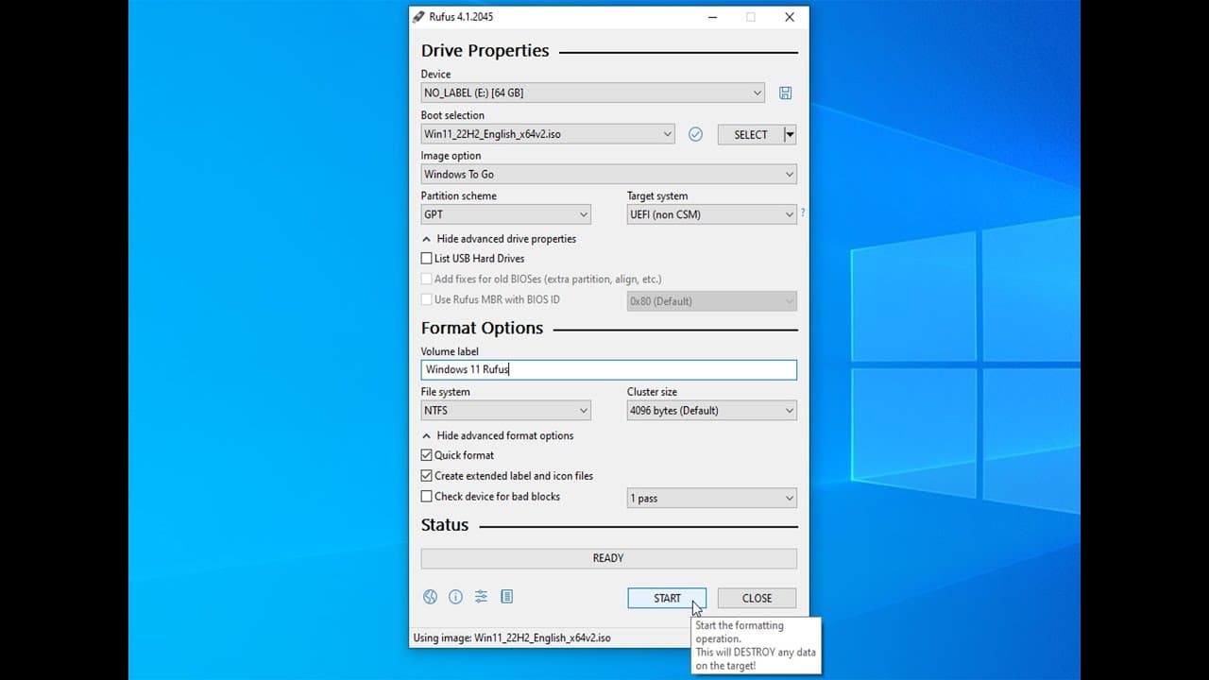Click the 'Using image' status bar text
The image size is (1209, 680).
512,637
